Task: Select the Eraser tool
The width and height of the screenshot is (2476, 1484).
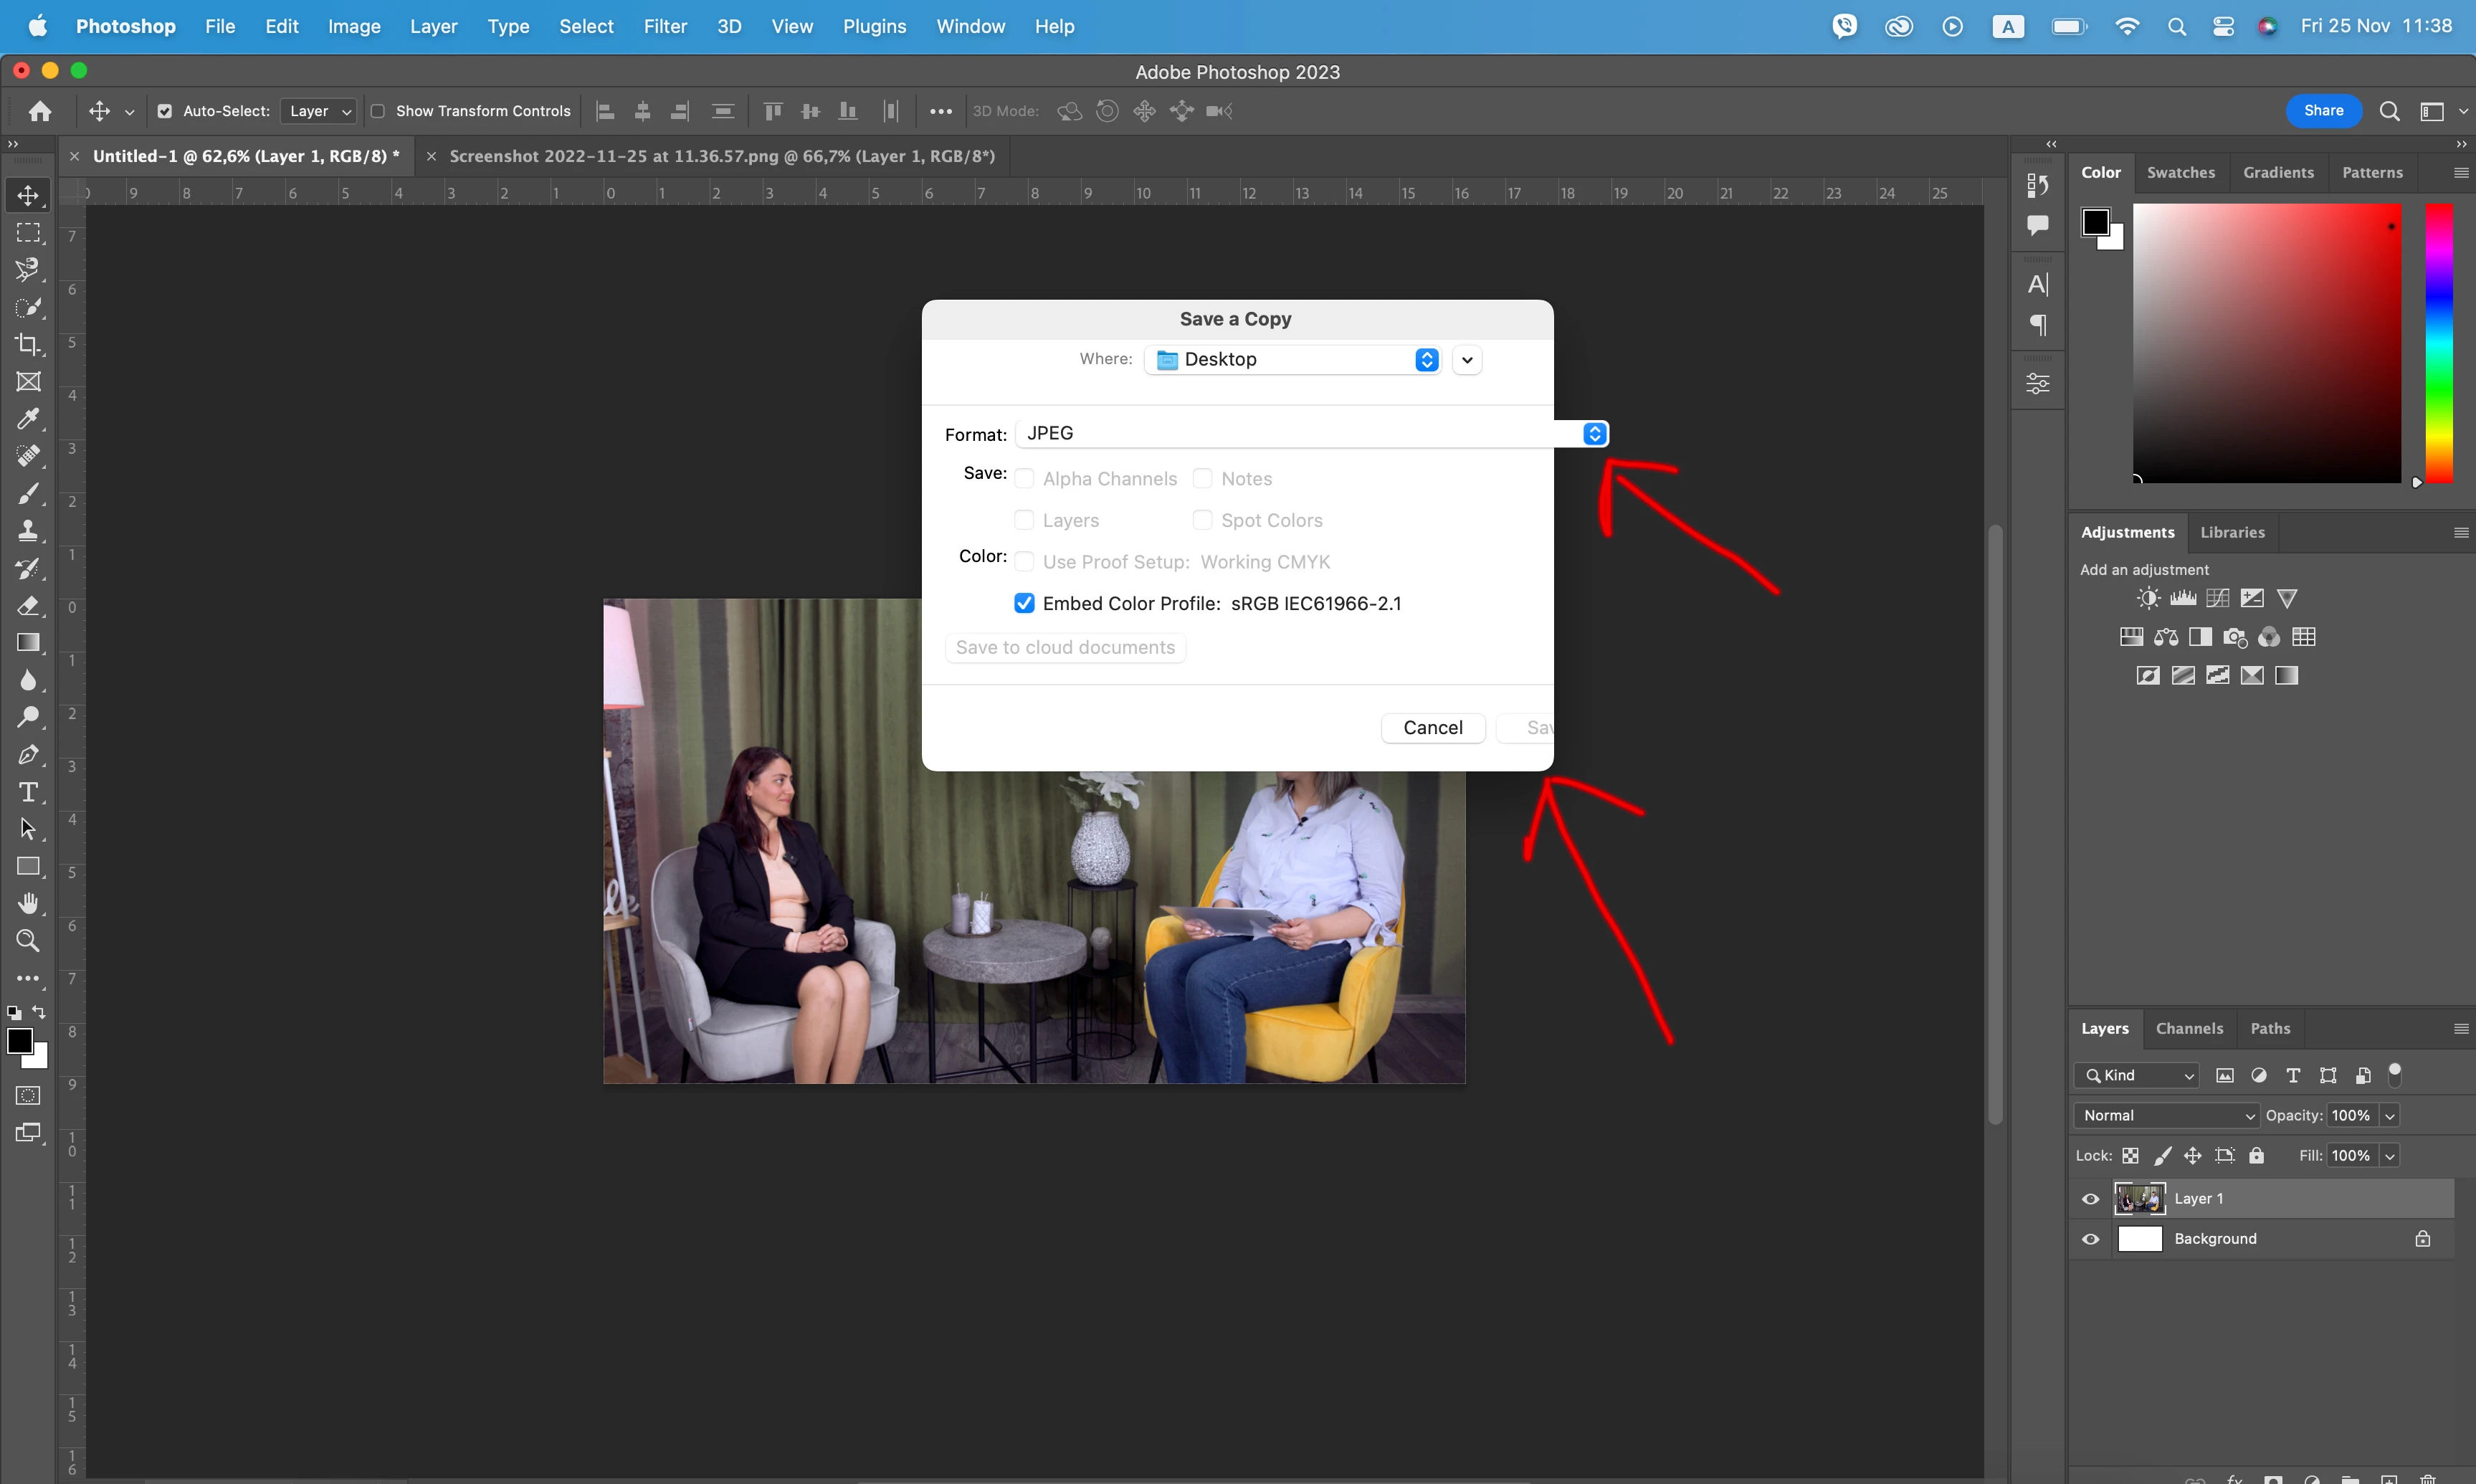Action: (28, 606)
